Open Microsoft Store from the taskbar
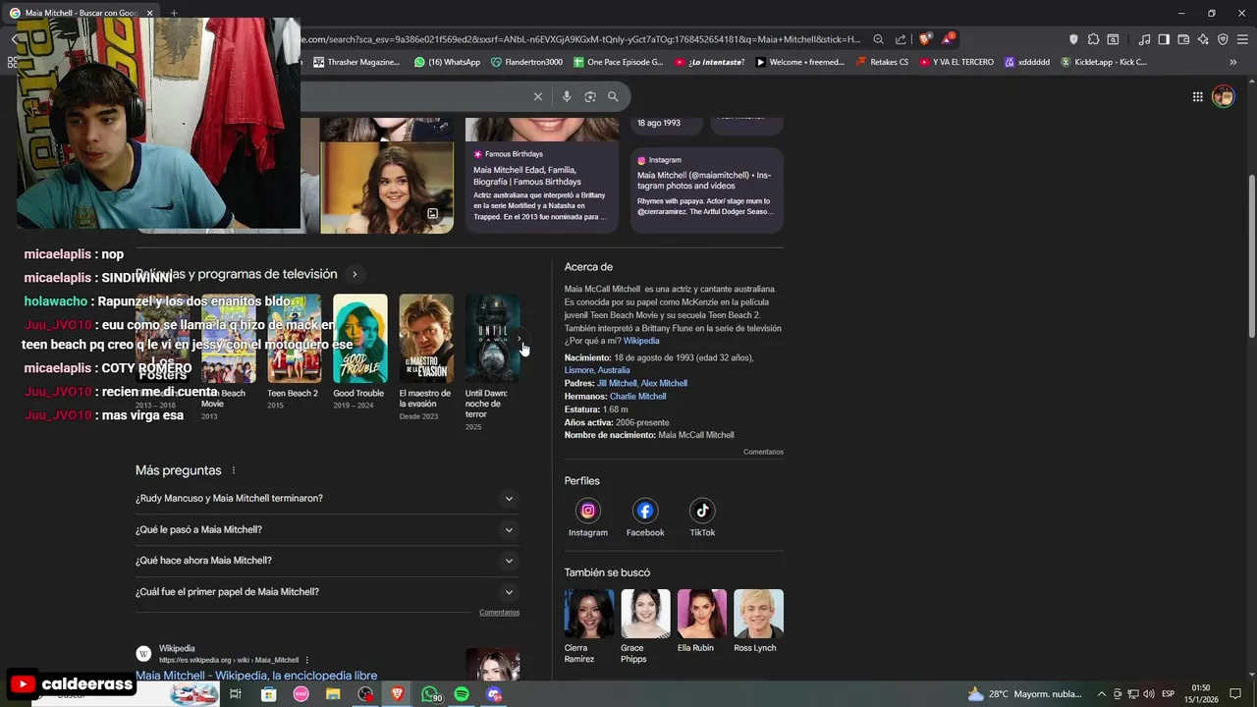 point(268,694)
